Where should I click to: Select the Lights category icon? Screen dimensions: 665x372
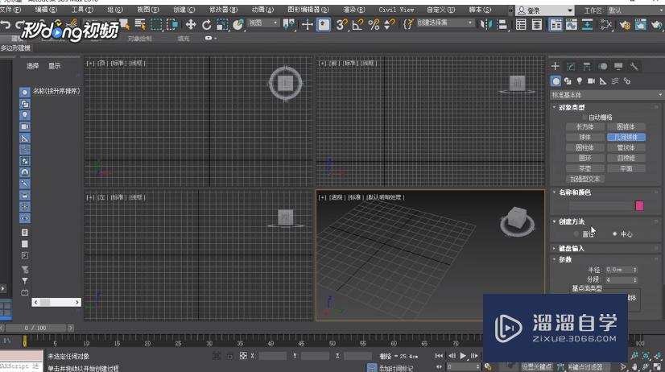point(579,81)
